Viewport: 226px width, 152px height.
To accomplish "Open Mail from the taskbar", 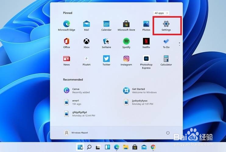I will [144, 147].
